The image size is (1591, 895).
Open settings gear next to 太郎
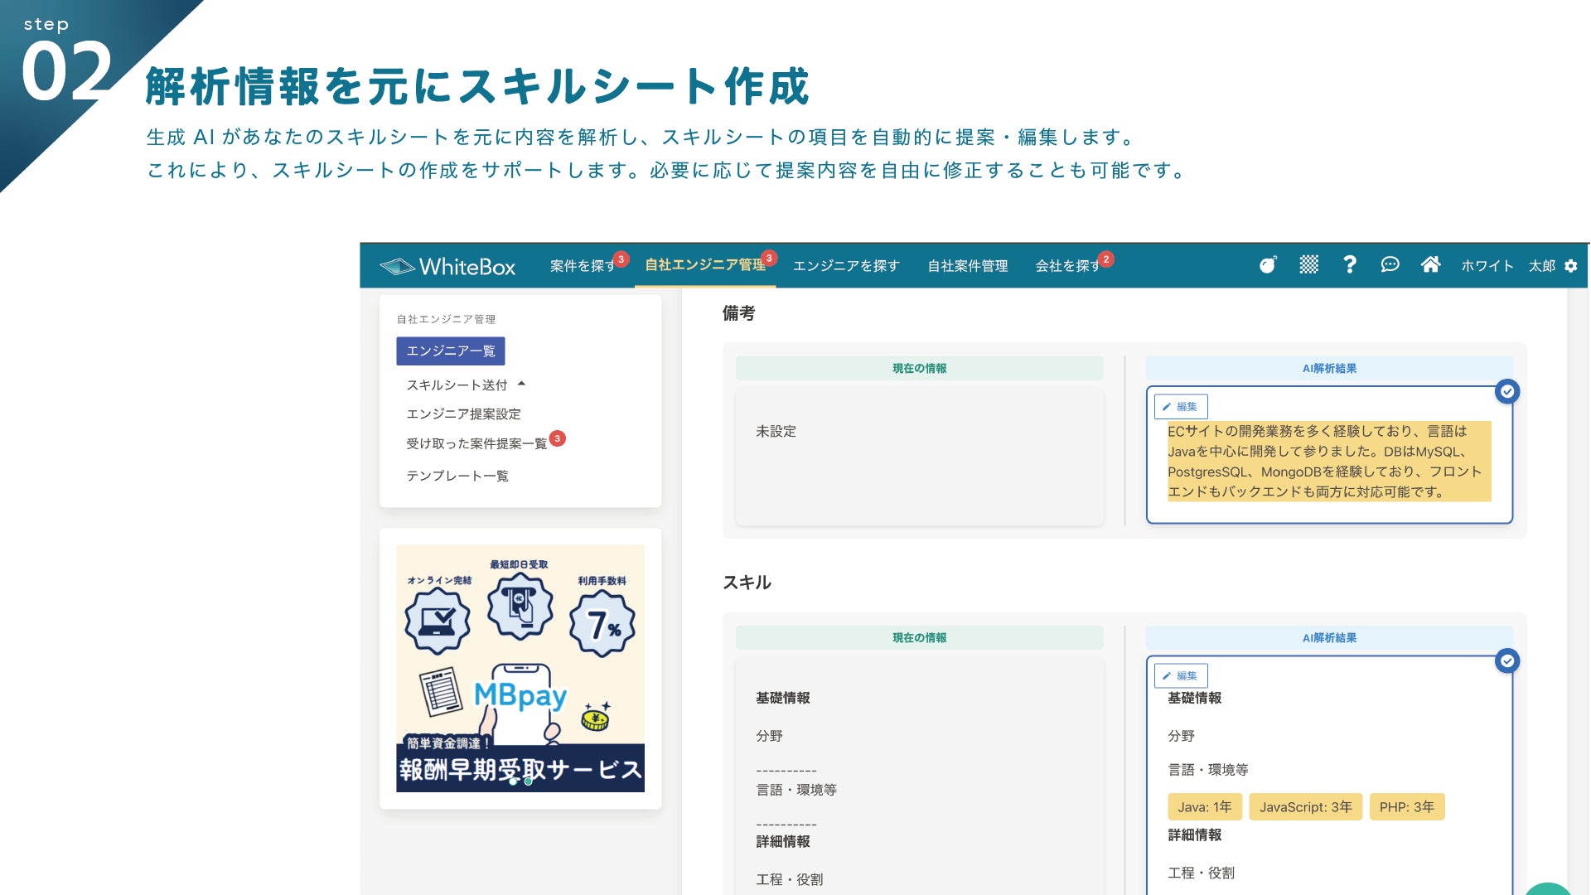point(1571,266)
